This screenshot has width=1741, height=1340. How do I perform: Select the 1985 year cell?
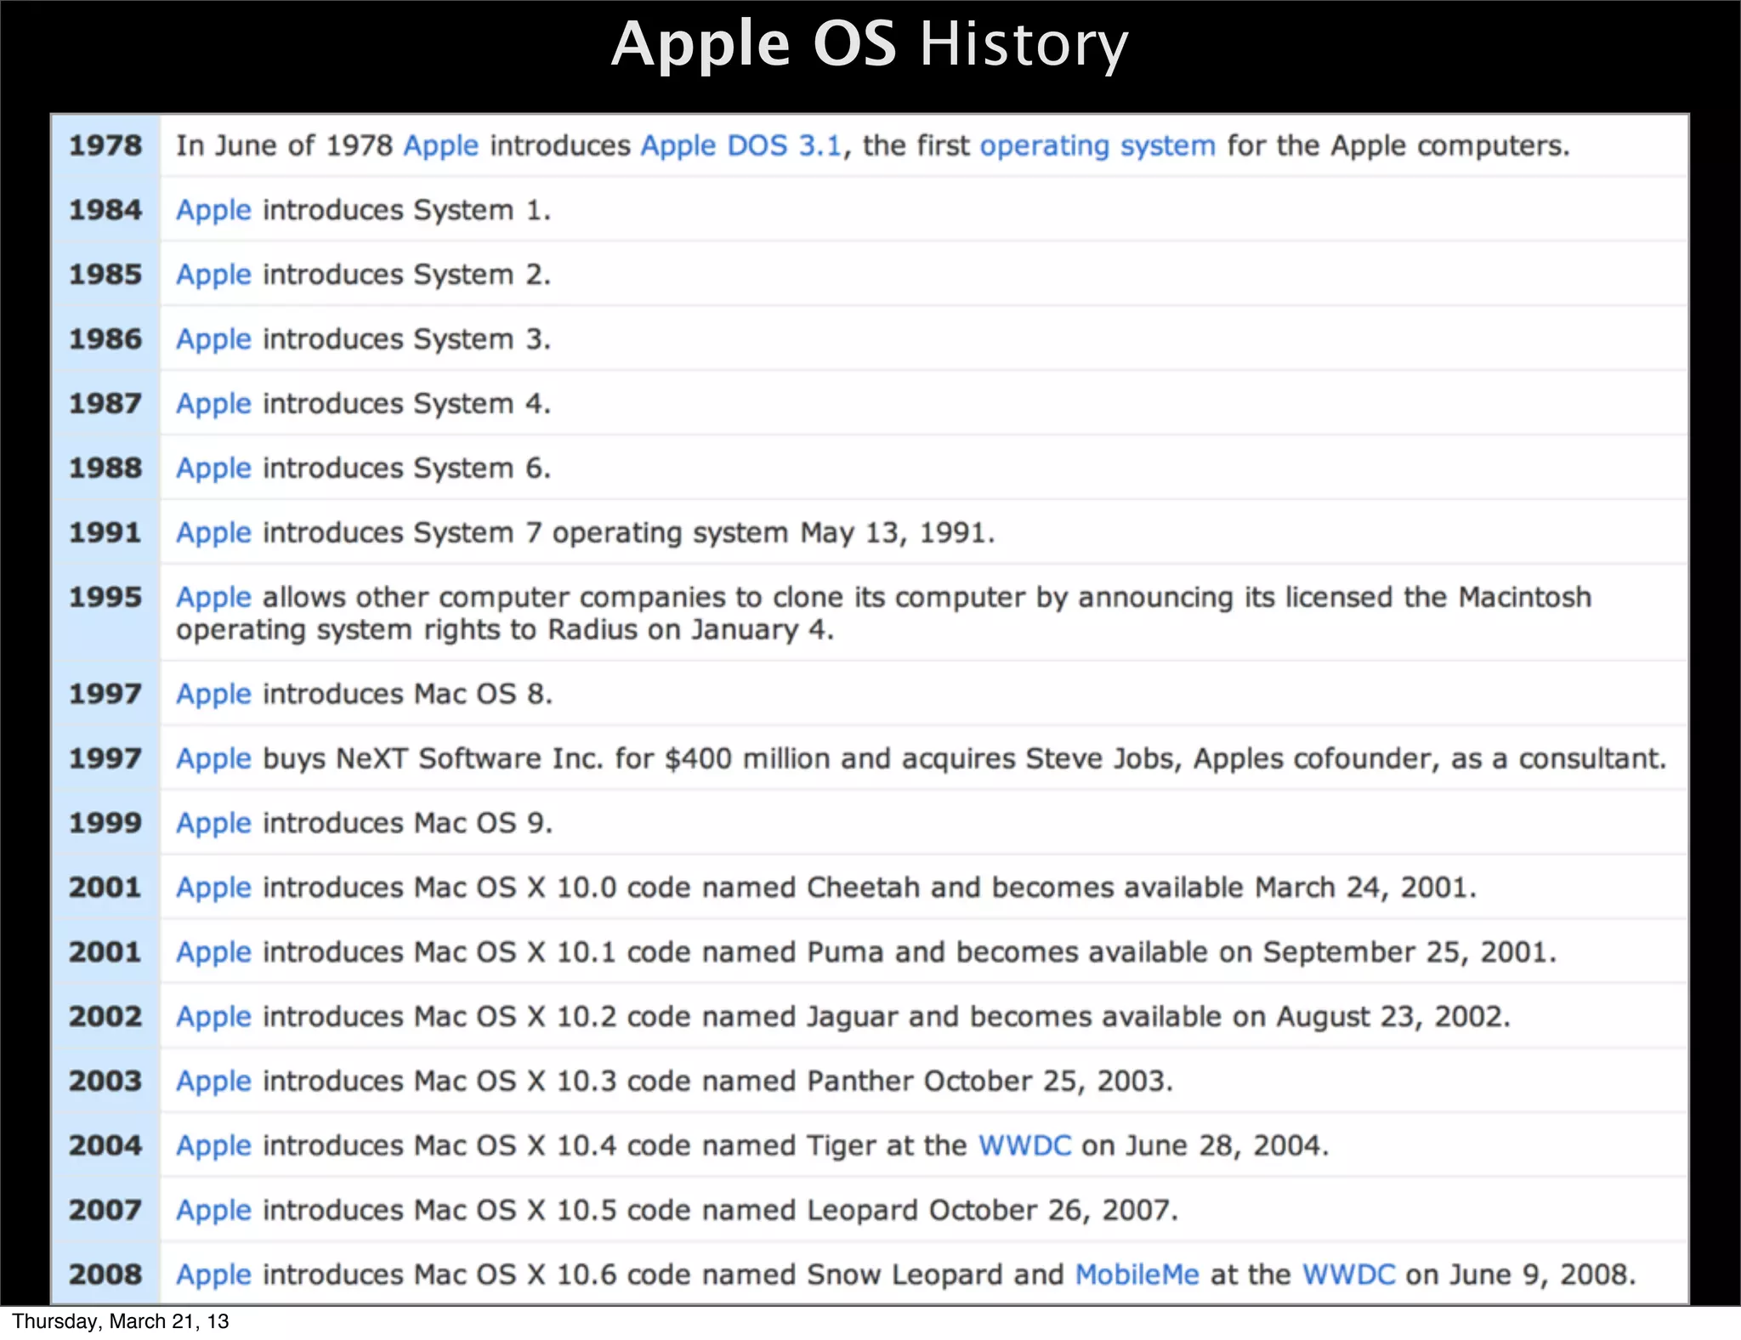tap(105, 275)
